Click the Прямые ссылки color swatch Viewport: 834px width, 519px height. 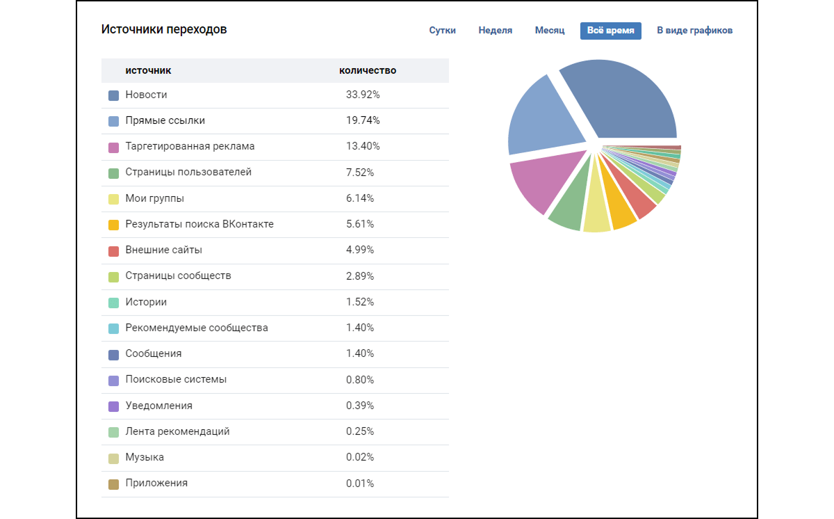click(114, 121)
